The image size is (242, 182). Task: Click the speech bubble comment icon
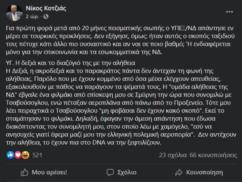pos(110,172)
